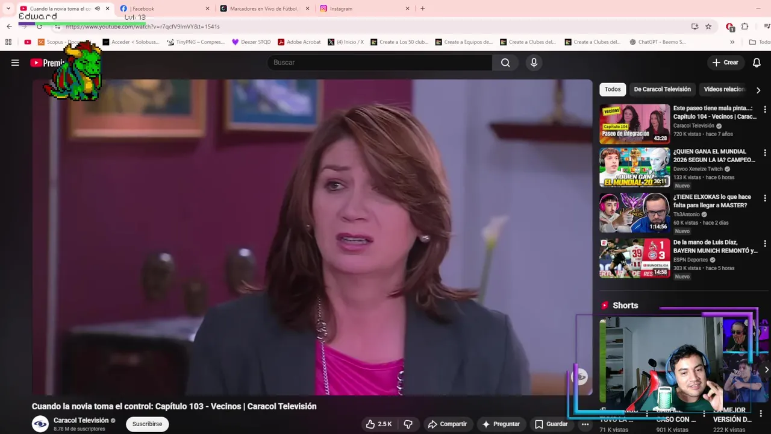The width and height of the screenshot is (771, 434).
Task: Open the Todos bookmarks folder
Action: (760, 42)
